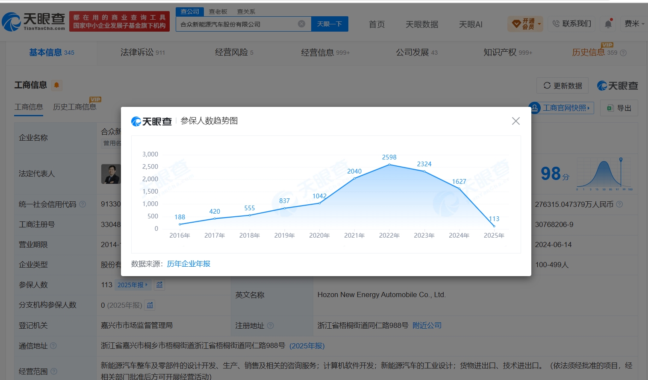Screen dimensions: 648x380
Task: Select the 查关系 search tab
Action: pyautogui.click(x=246, y=12)
